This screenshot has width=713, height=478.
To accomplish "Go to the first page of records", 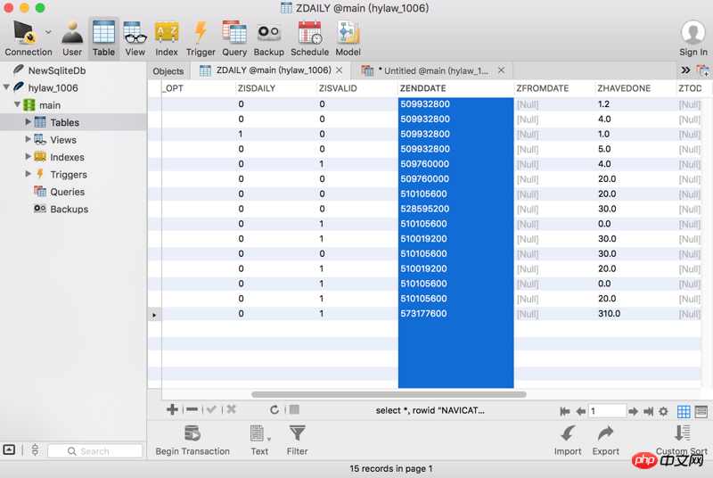I will point(565,411).
